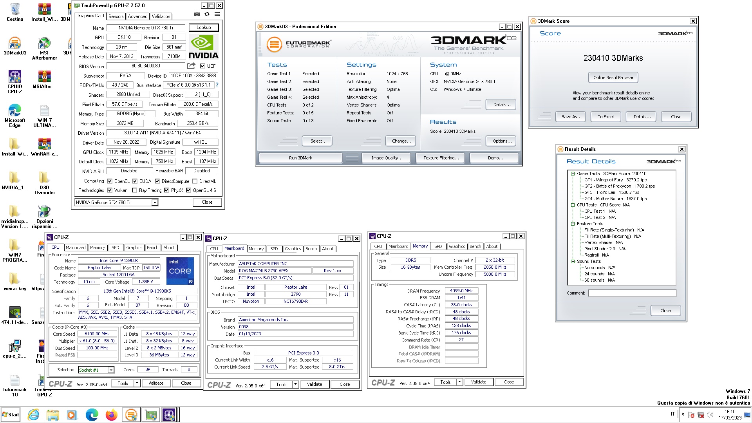The height and width of the screenshot is (423, 752).
Task: Toggle the Vulkan checkbox
Action: click(110, 190)
